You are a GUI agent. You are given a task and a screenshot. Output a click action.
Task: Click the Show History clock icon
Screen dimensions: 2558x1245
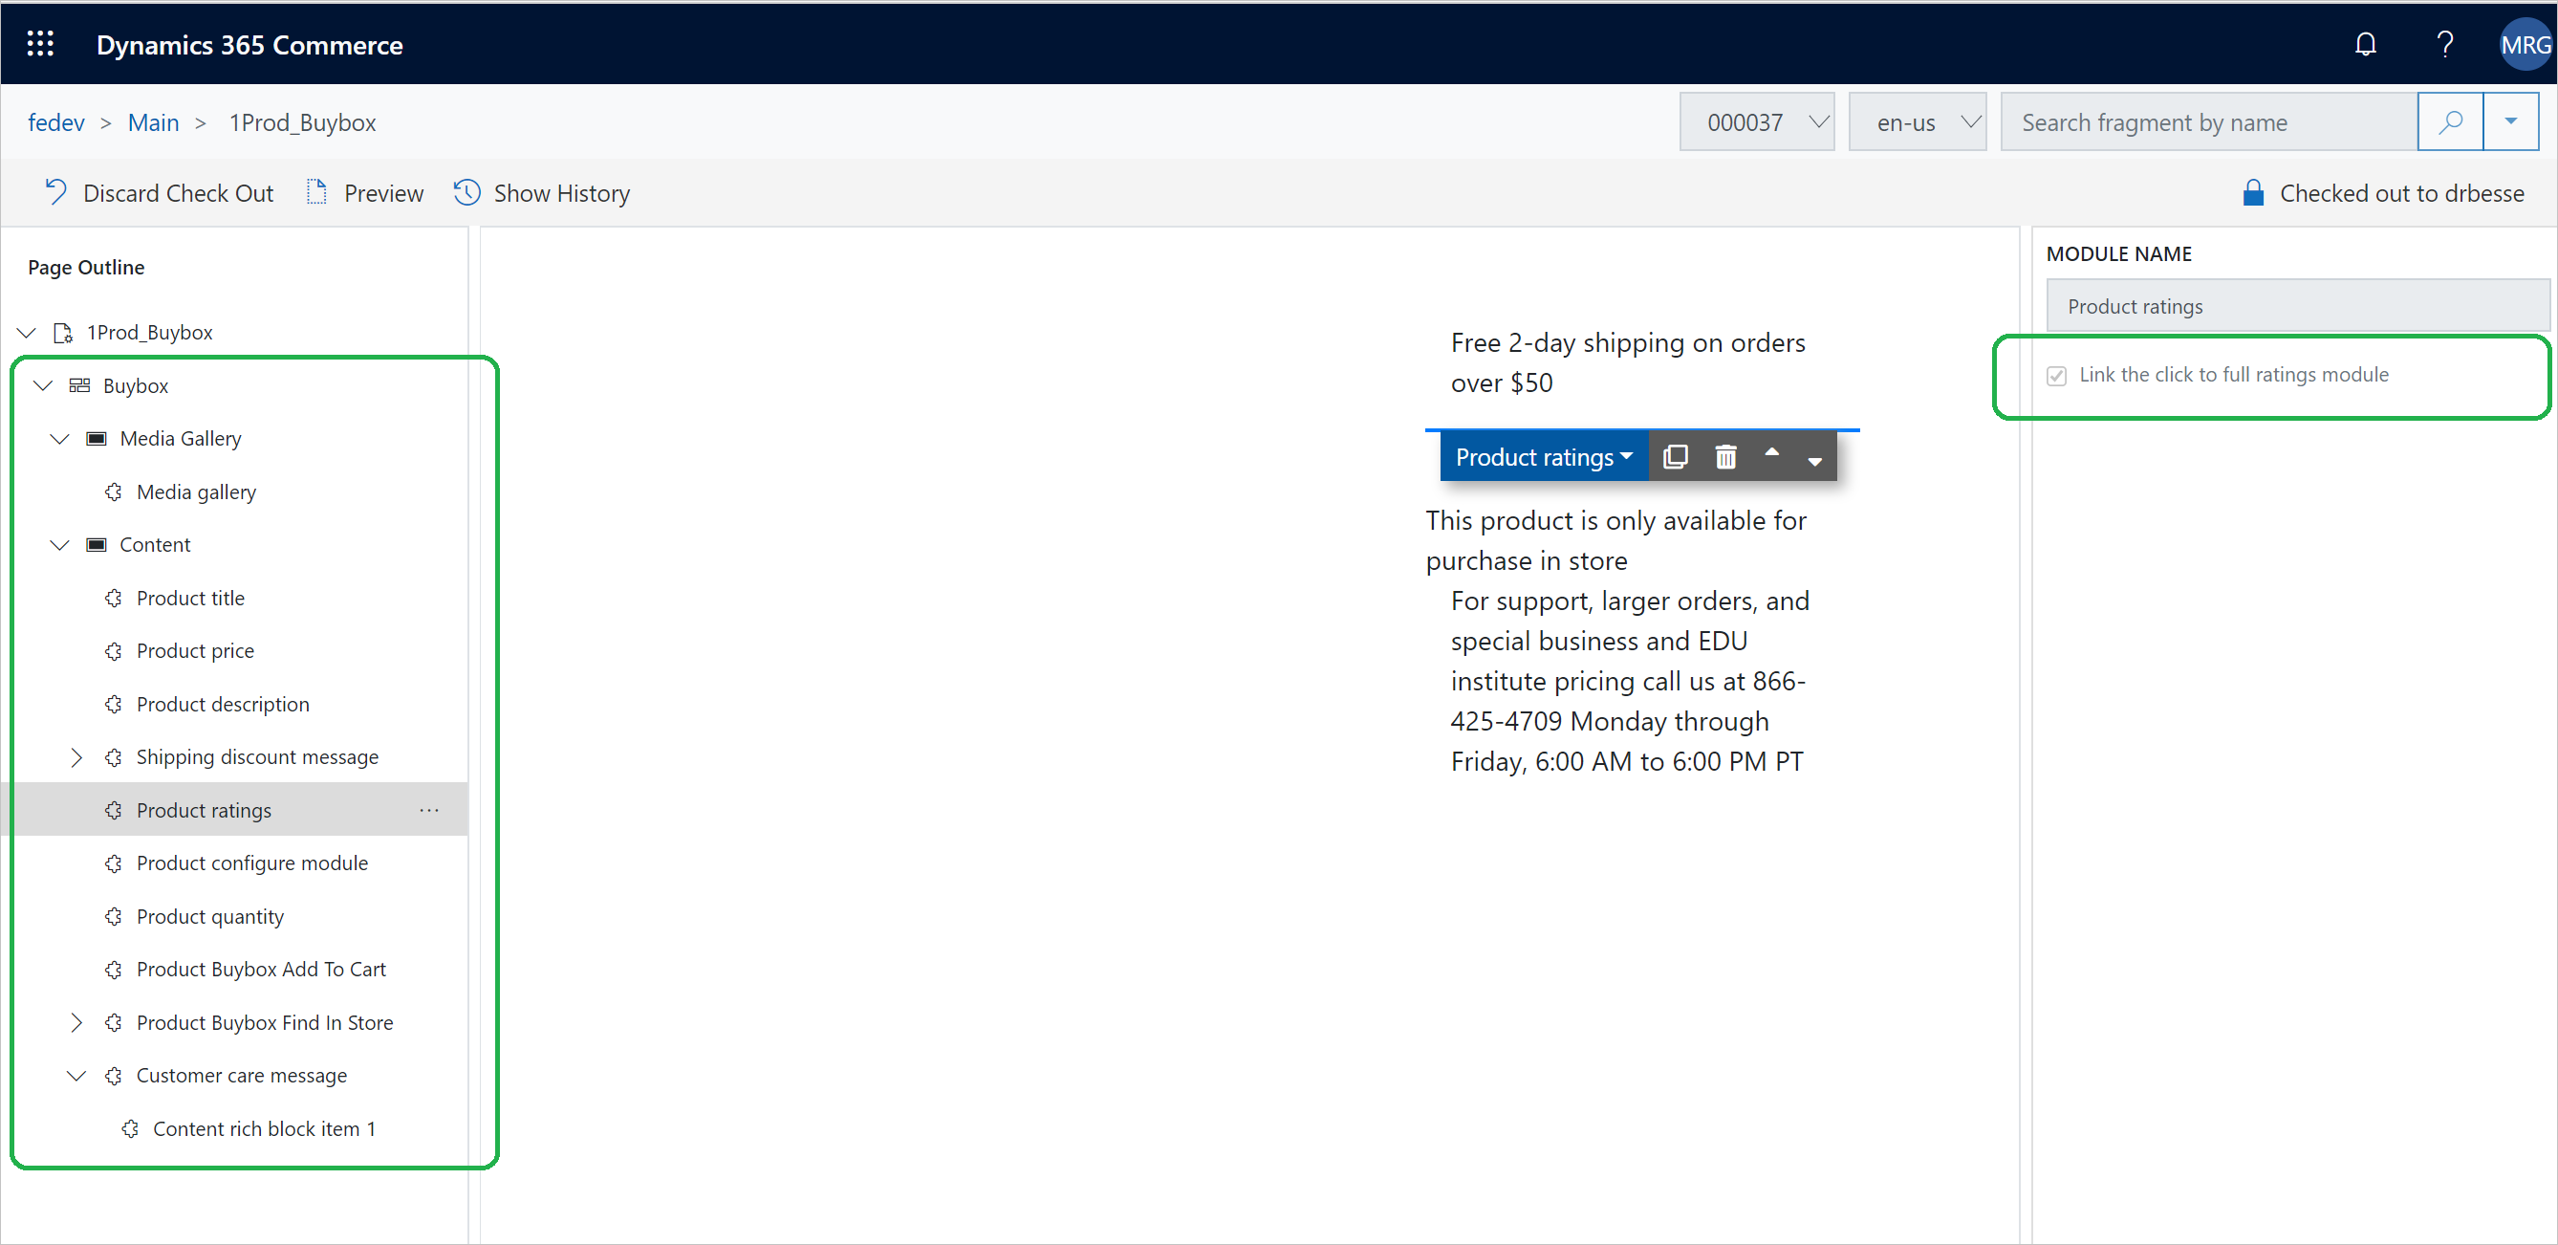468,192
